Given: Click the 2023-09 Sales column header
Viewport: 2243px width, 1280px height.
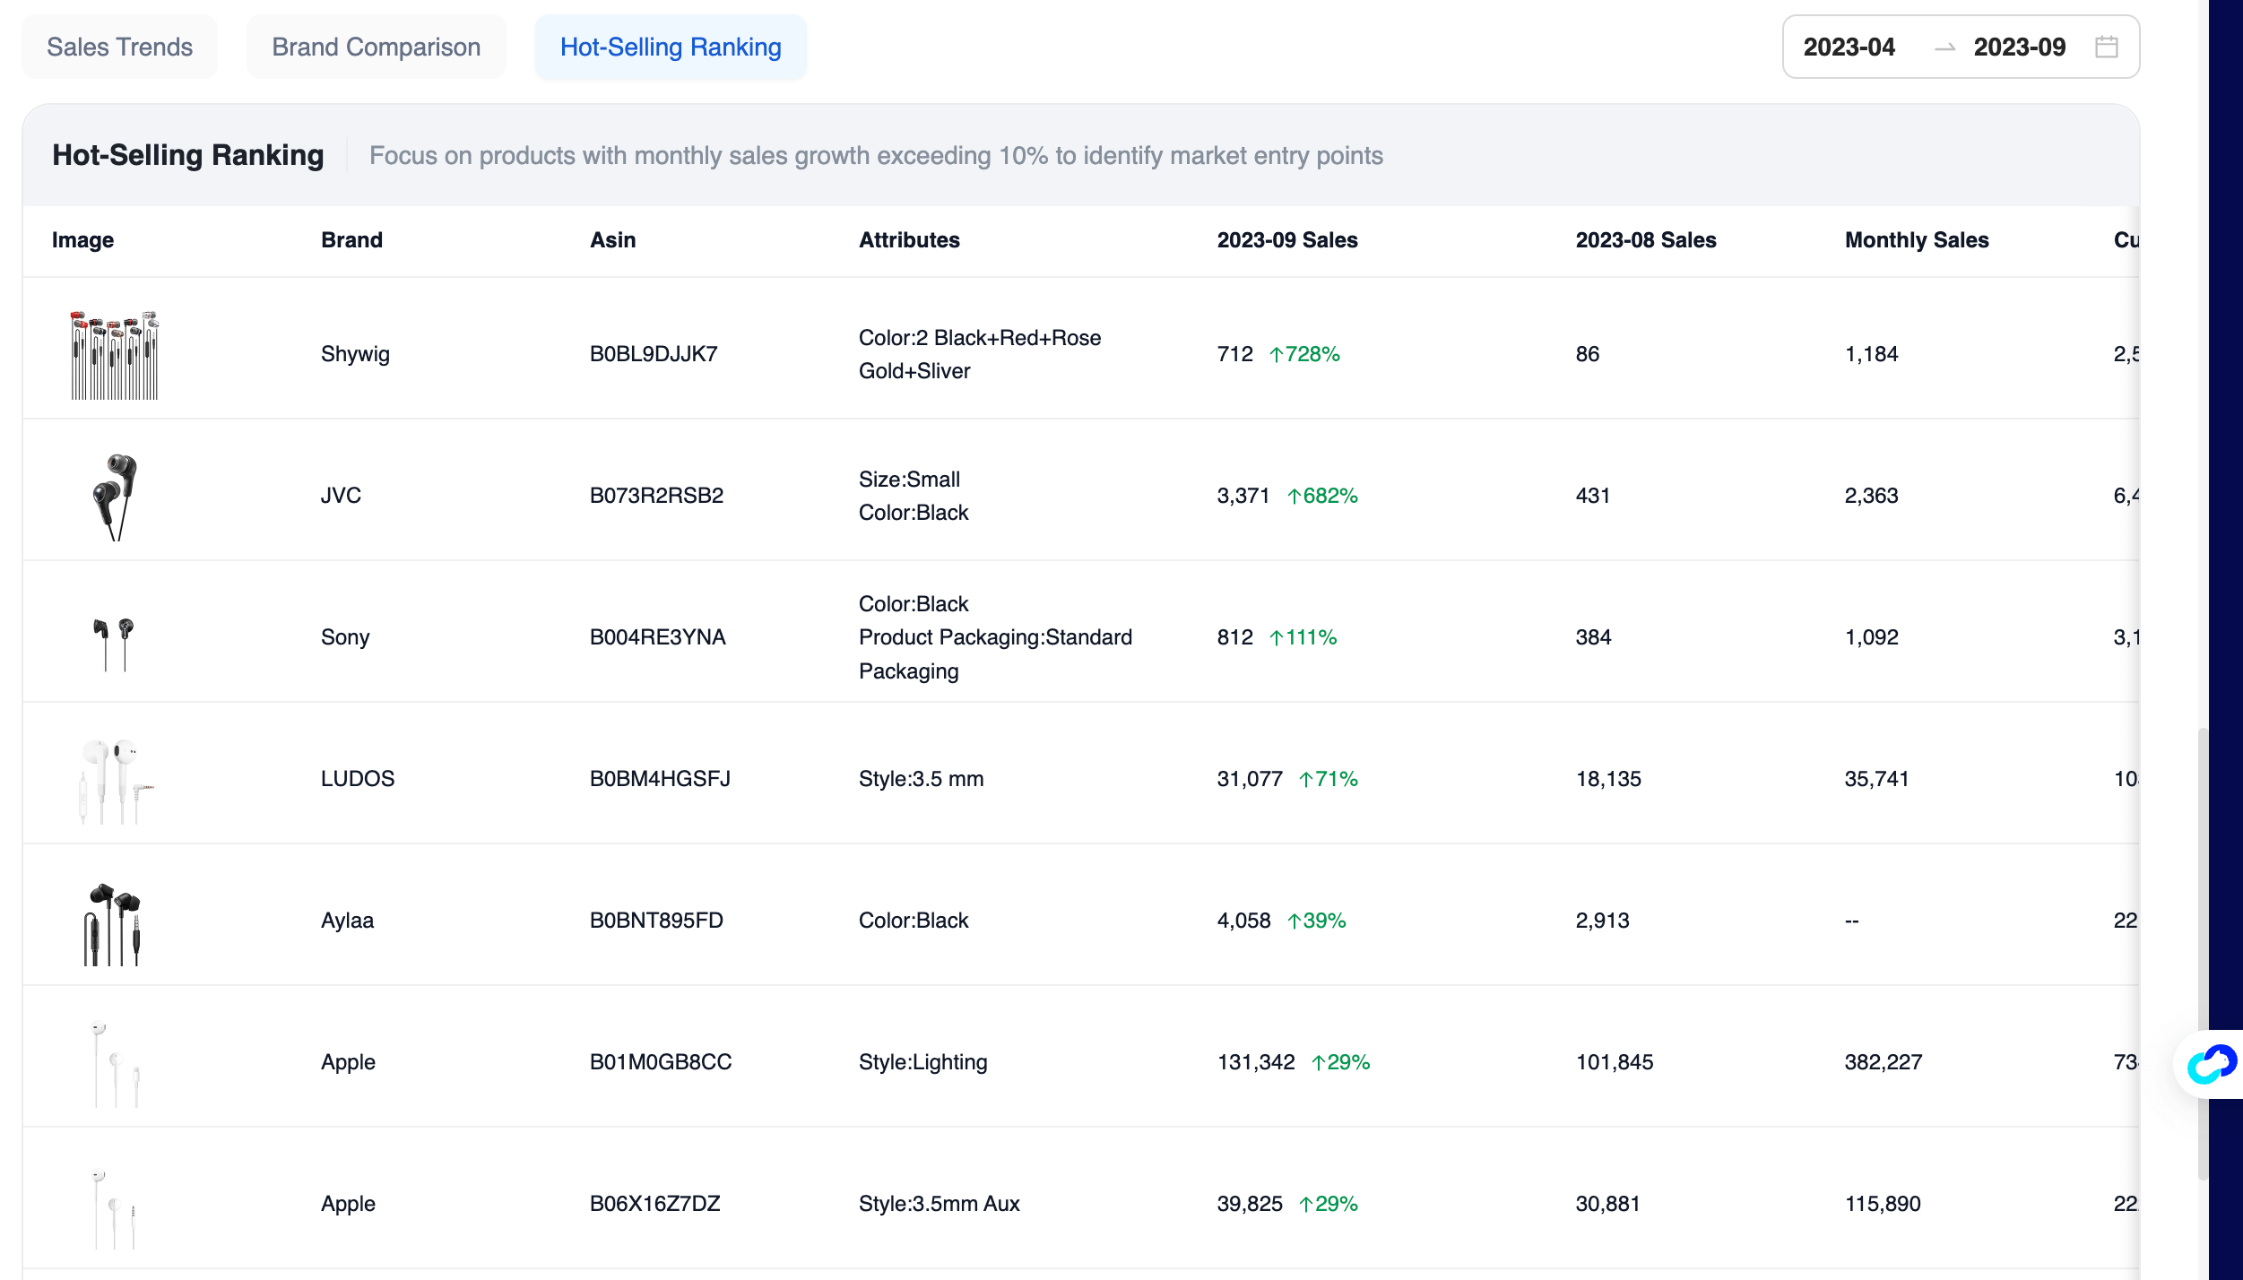Looking at the screenshot, I should [1286, 240].
